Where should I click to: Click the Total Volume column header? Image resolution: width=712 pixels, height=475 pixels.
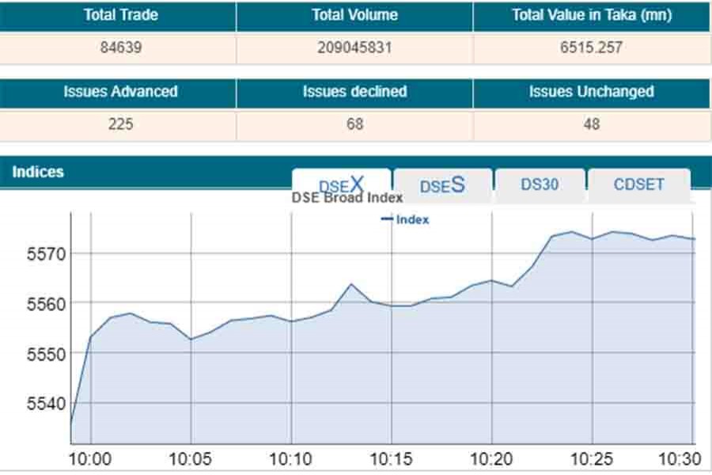(x=354, y=15)
